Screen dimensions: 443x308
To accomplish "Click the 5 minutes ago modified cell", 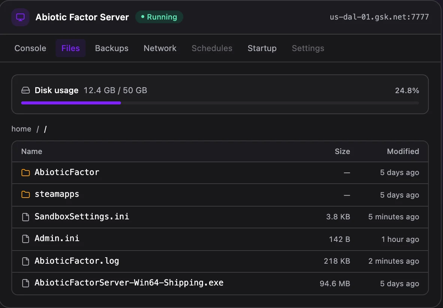I will point(393,217).
